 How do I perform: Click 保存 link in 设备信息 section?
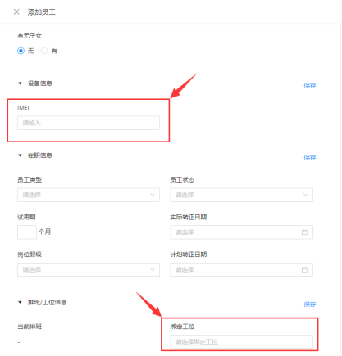[x=310, y=85]
